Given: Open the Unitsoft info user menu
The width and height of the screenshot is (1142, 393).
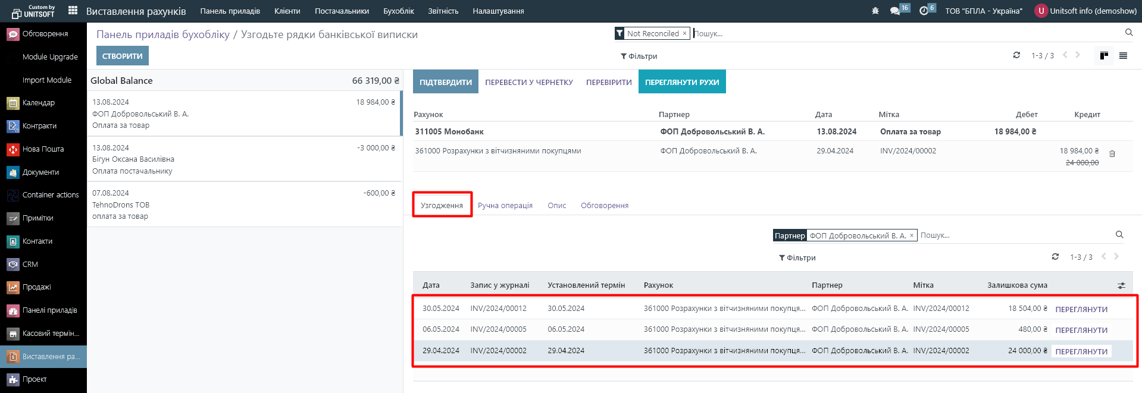Looking at the screenshot, I should [1085, 11].
